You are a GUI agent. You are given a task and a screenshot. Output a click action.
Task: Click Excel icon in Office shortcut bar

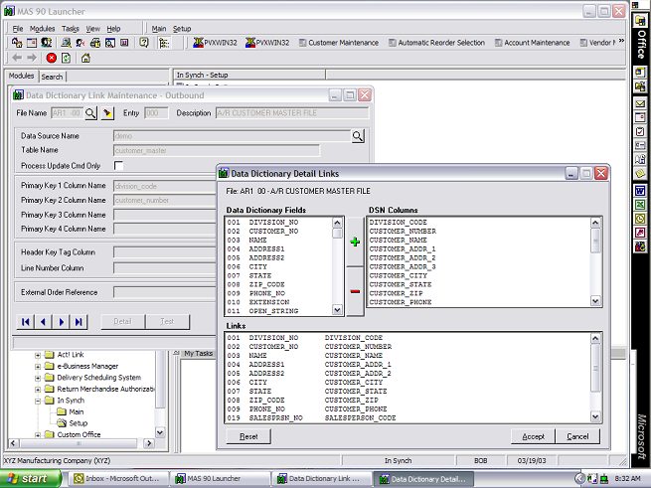pos(640,205)
